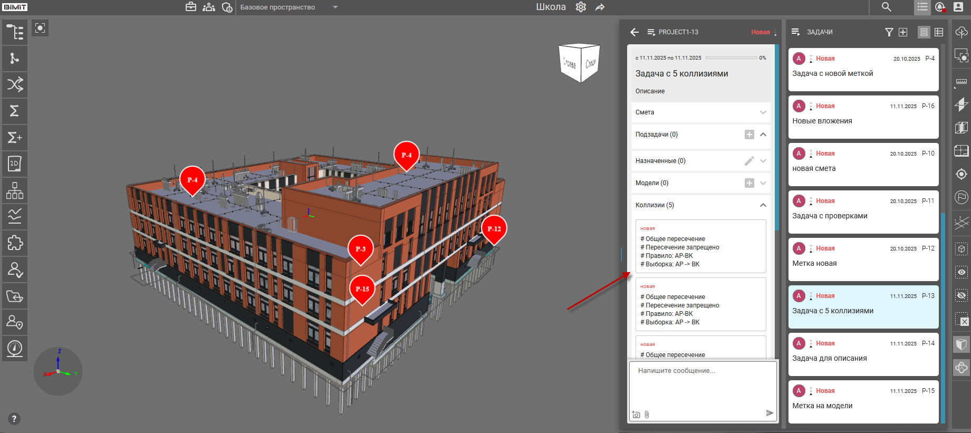
Task: Click the back arrow in PROJECT1-13 panel
Action: pos(634,32)
